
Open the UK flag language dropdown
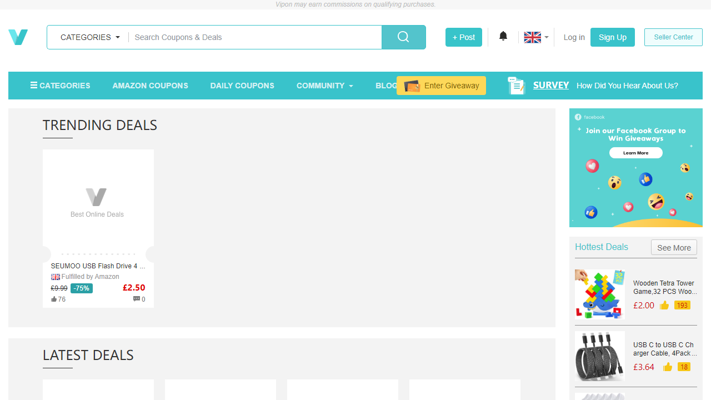[536, 37]
